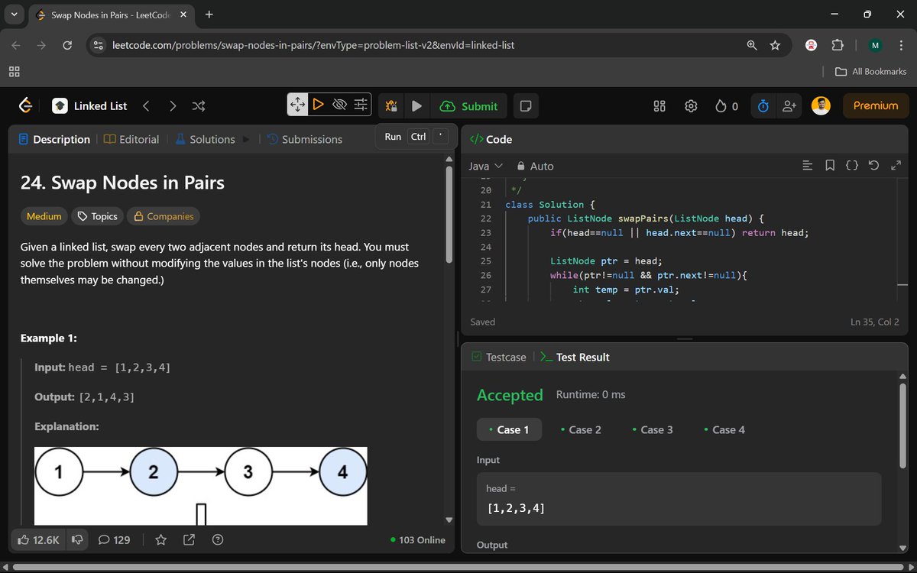Switch to the Solutions tab

205,139
